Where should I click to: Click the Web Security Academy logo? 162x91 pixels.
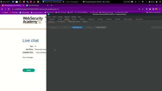33,20
